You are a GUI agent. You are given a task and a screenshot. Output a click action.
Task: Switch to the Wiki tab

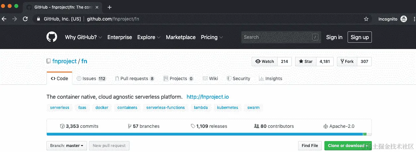tap(210, 78)
